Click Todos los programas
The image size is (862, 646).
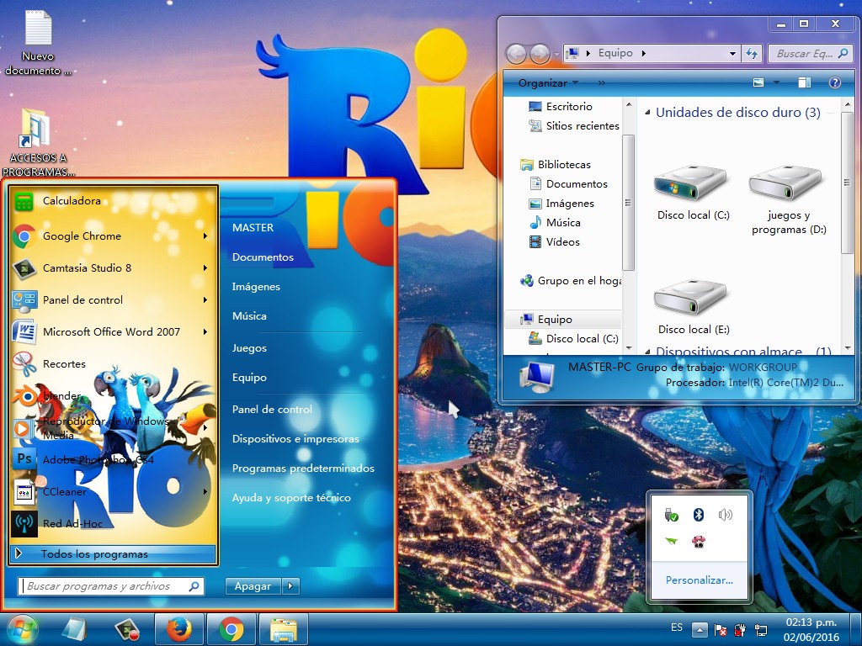click(x=113, y=553)
